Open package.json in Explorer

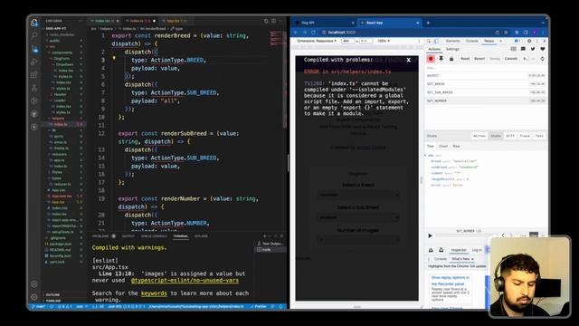click(x=61, y=244)
